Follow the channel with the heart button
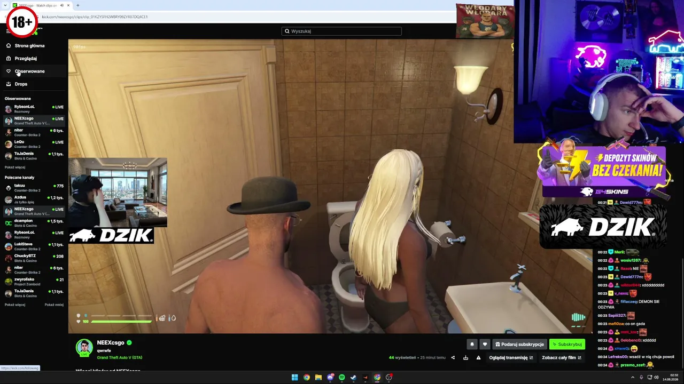 pyautogui.click(x=485, y=345)
